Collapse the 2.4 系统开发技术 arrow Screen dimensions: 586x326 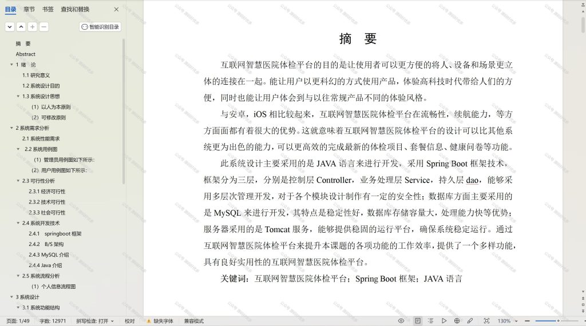click(18, 223)
